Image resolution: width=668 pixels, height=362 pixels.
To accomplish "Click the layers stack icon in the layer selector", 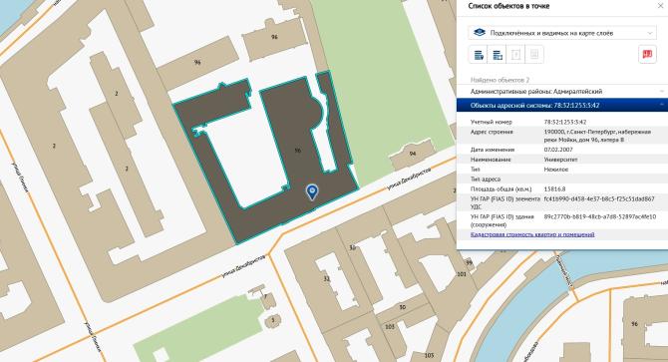I will [480, 33].
